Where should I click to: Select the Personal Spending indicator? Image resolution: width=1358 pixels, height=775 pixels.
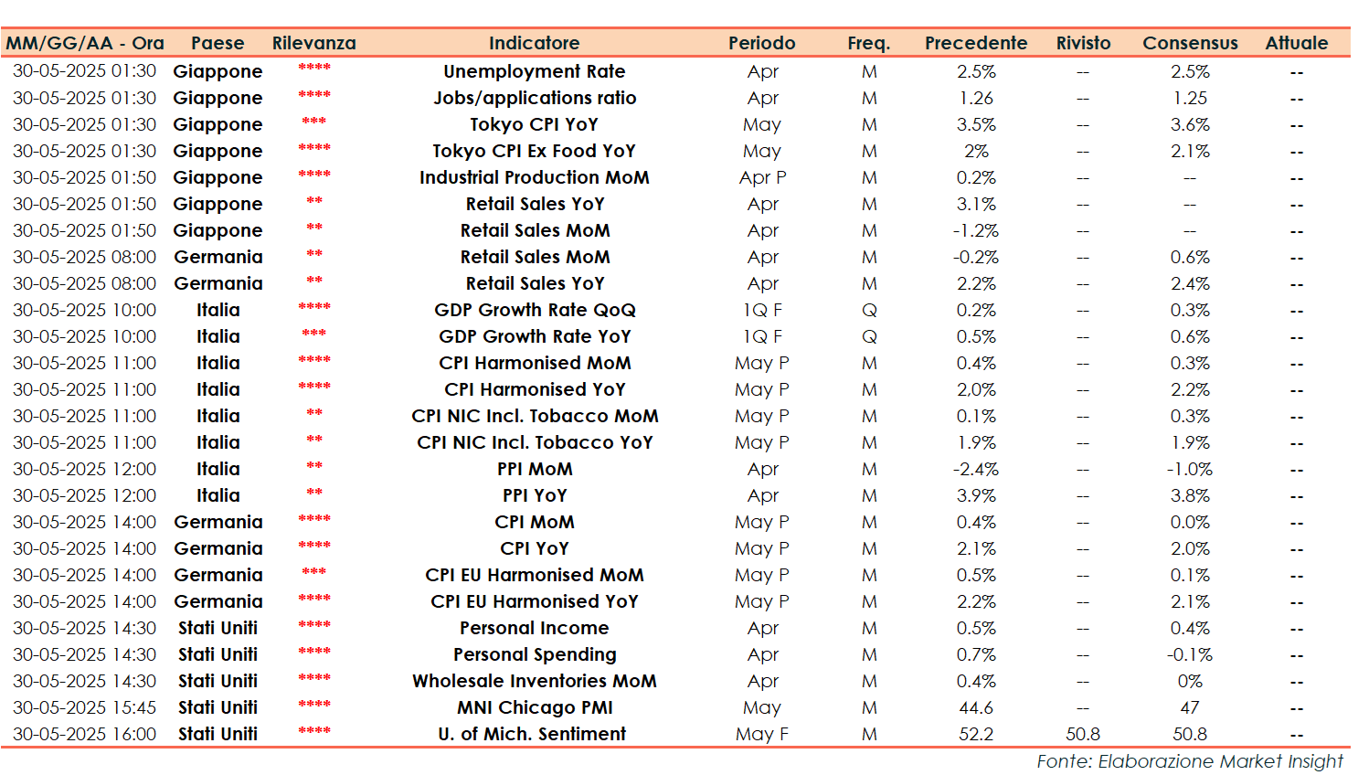tap(534, 654)
